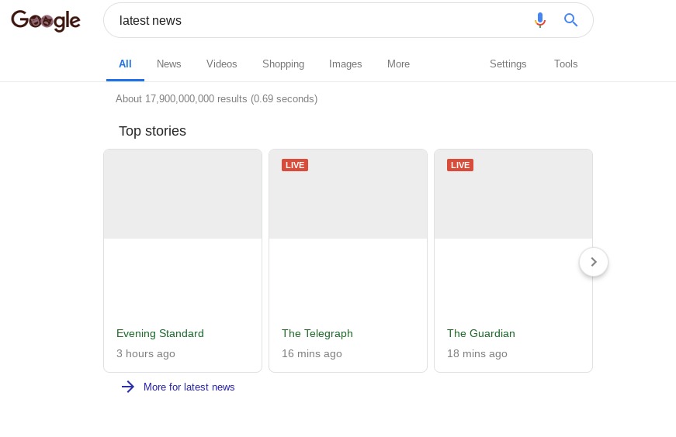This screenshot has width=676, height=437.
Task: Open The Guardian source name link
Action: coord(481,333)
